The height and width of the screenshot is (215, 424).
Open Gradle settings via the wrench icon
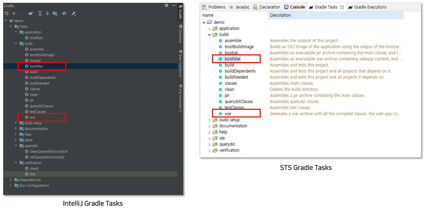(74, 13)
